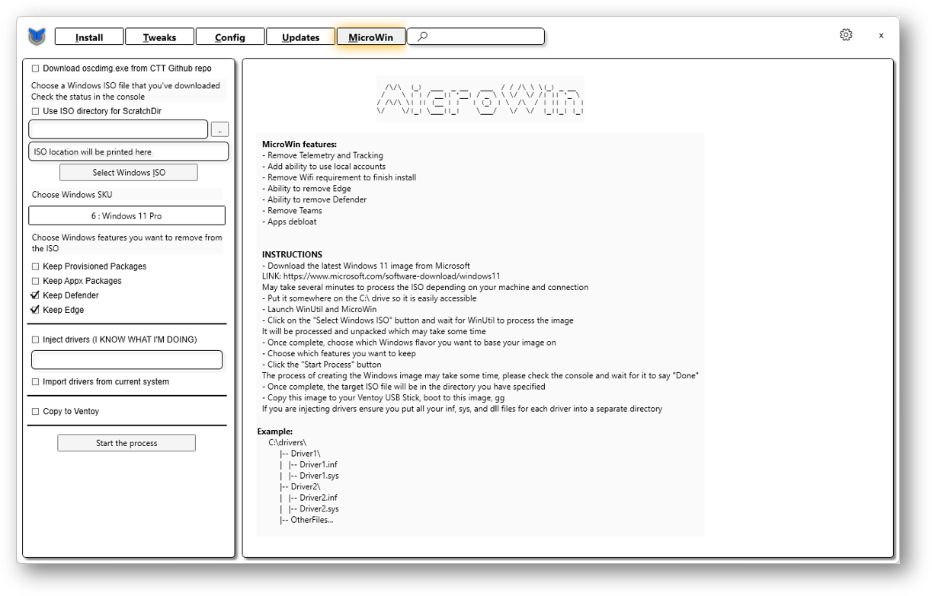The width and height of the screenshot is (932, 596).
Task: Click the 'Ability to remove Defender' line
Action: click(314, 199)
